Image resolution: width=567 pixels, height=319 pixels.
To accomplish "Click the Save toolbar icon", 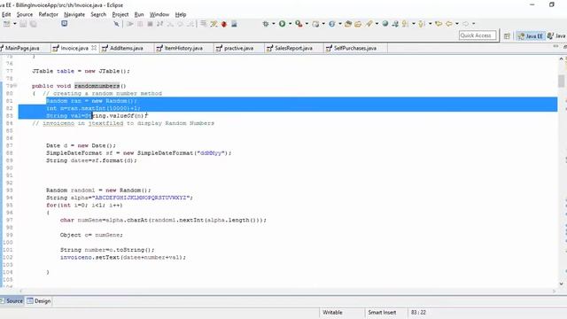I will coord(23,24).
